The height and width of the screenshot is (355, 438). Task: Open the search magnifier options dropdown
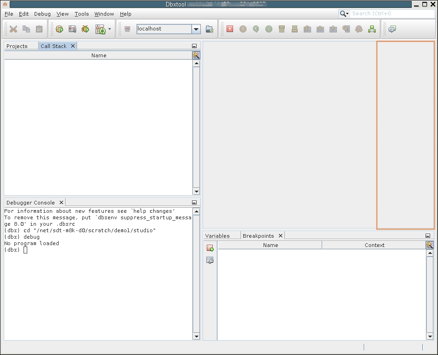(344, 13)
